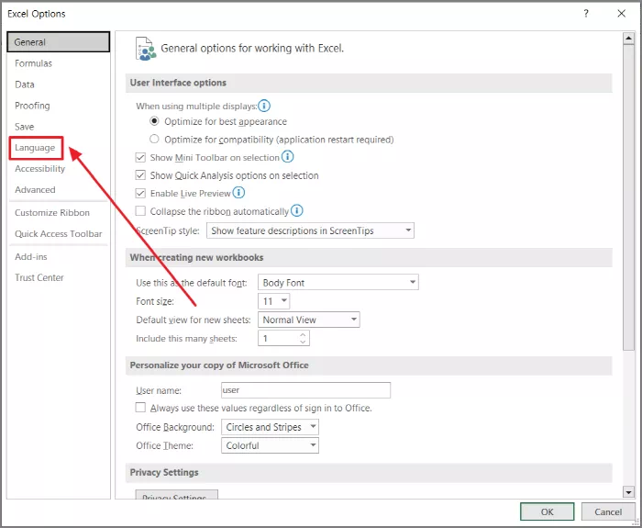Click the help question mark in title bar
This screenshot has width=642, height=528.
click(586, 14)
